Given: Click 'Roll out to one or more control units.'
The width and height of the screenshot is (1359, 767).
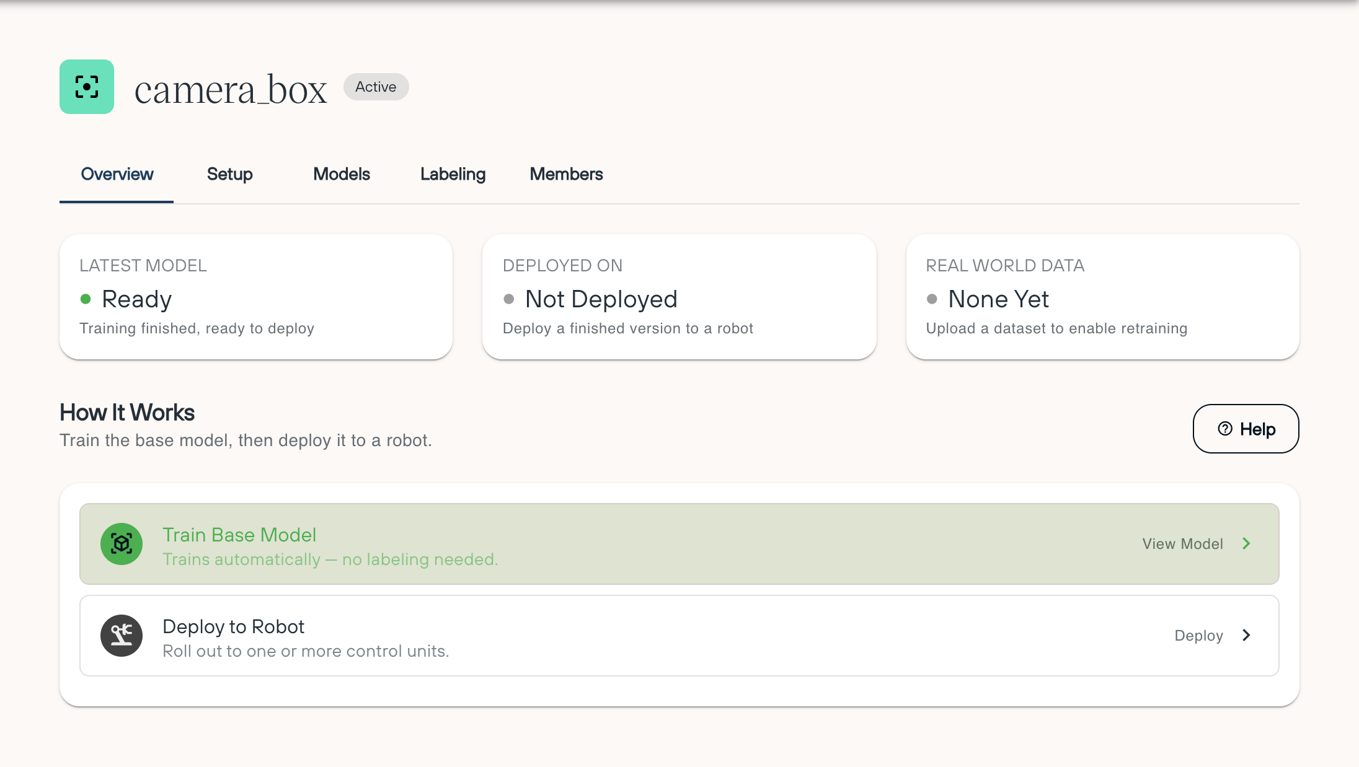Looking at the screenshot, I should 306,651.
